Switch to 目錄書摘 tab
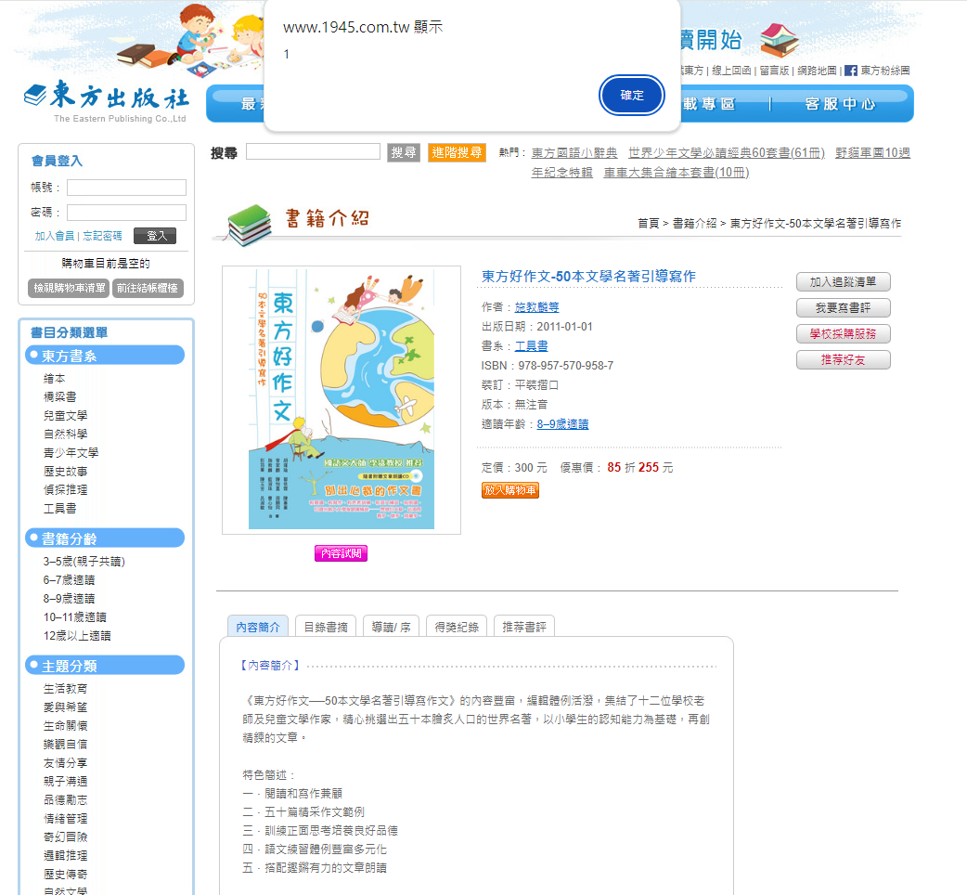 click(x=326, y=627)
